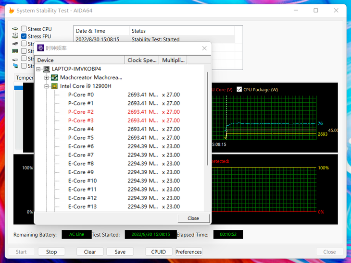This screenshot has height=263, width=351.
Task: Select the P-Core #1 row
Action: click(120, 103)
